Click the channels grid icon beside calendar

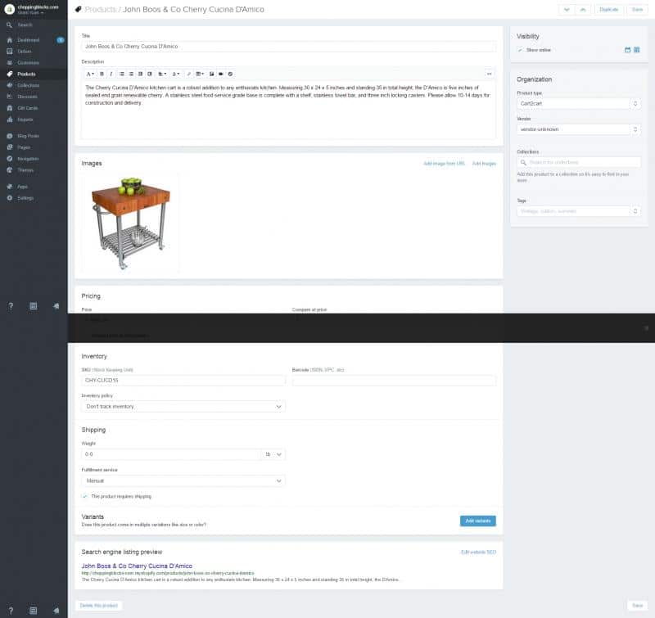point(637,50)
